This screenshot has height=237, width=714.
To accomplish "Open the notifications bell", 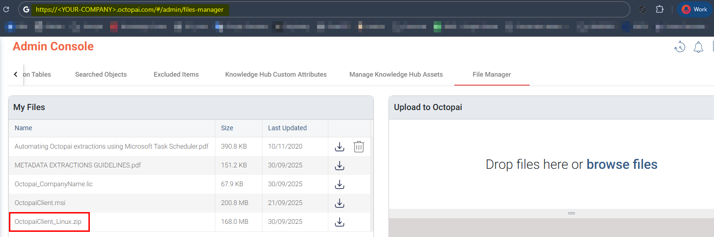I will (698, 47).
